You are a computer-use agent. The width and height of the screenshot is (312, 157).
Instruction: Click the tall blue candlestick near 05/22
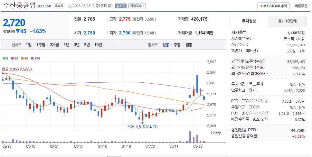pyautogui.click(x=197, y=84)
